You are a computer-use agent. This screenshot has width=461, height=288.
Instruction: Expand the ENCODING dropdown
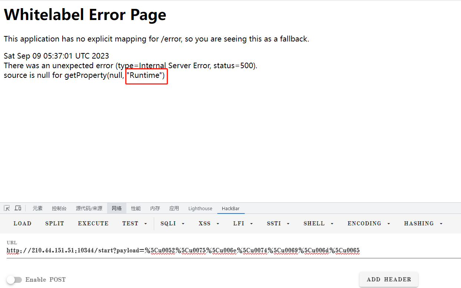point(369,224)
